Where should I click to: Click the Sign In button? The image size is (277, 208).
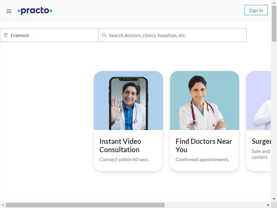[256, 10]
